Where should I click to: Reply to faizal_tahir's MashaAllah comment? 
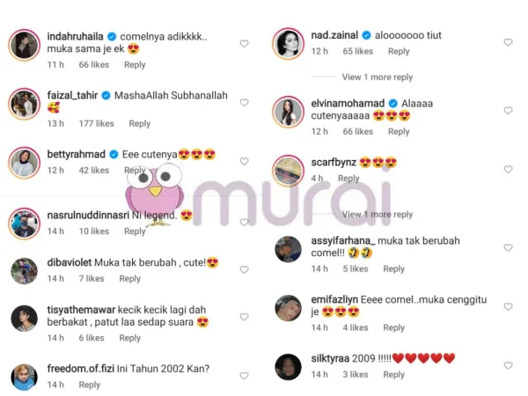pyautogui.click(x=139, y=123)
